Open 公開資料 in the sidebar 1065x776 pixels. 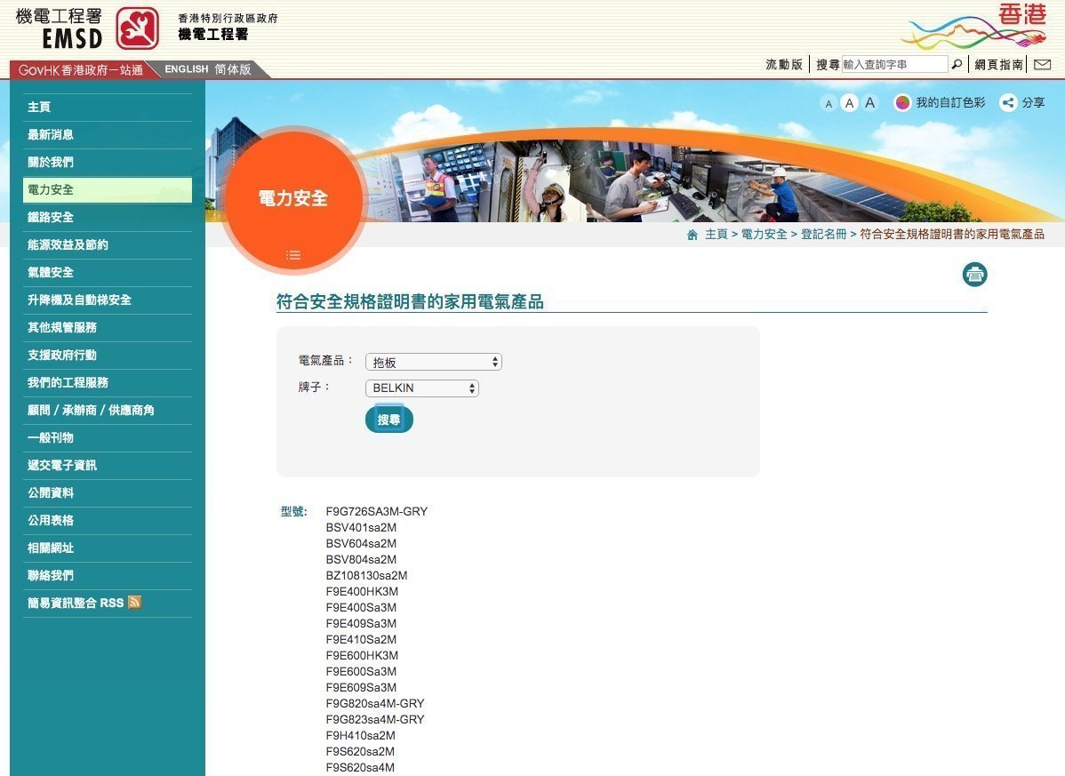(108, 493)
